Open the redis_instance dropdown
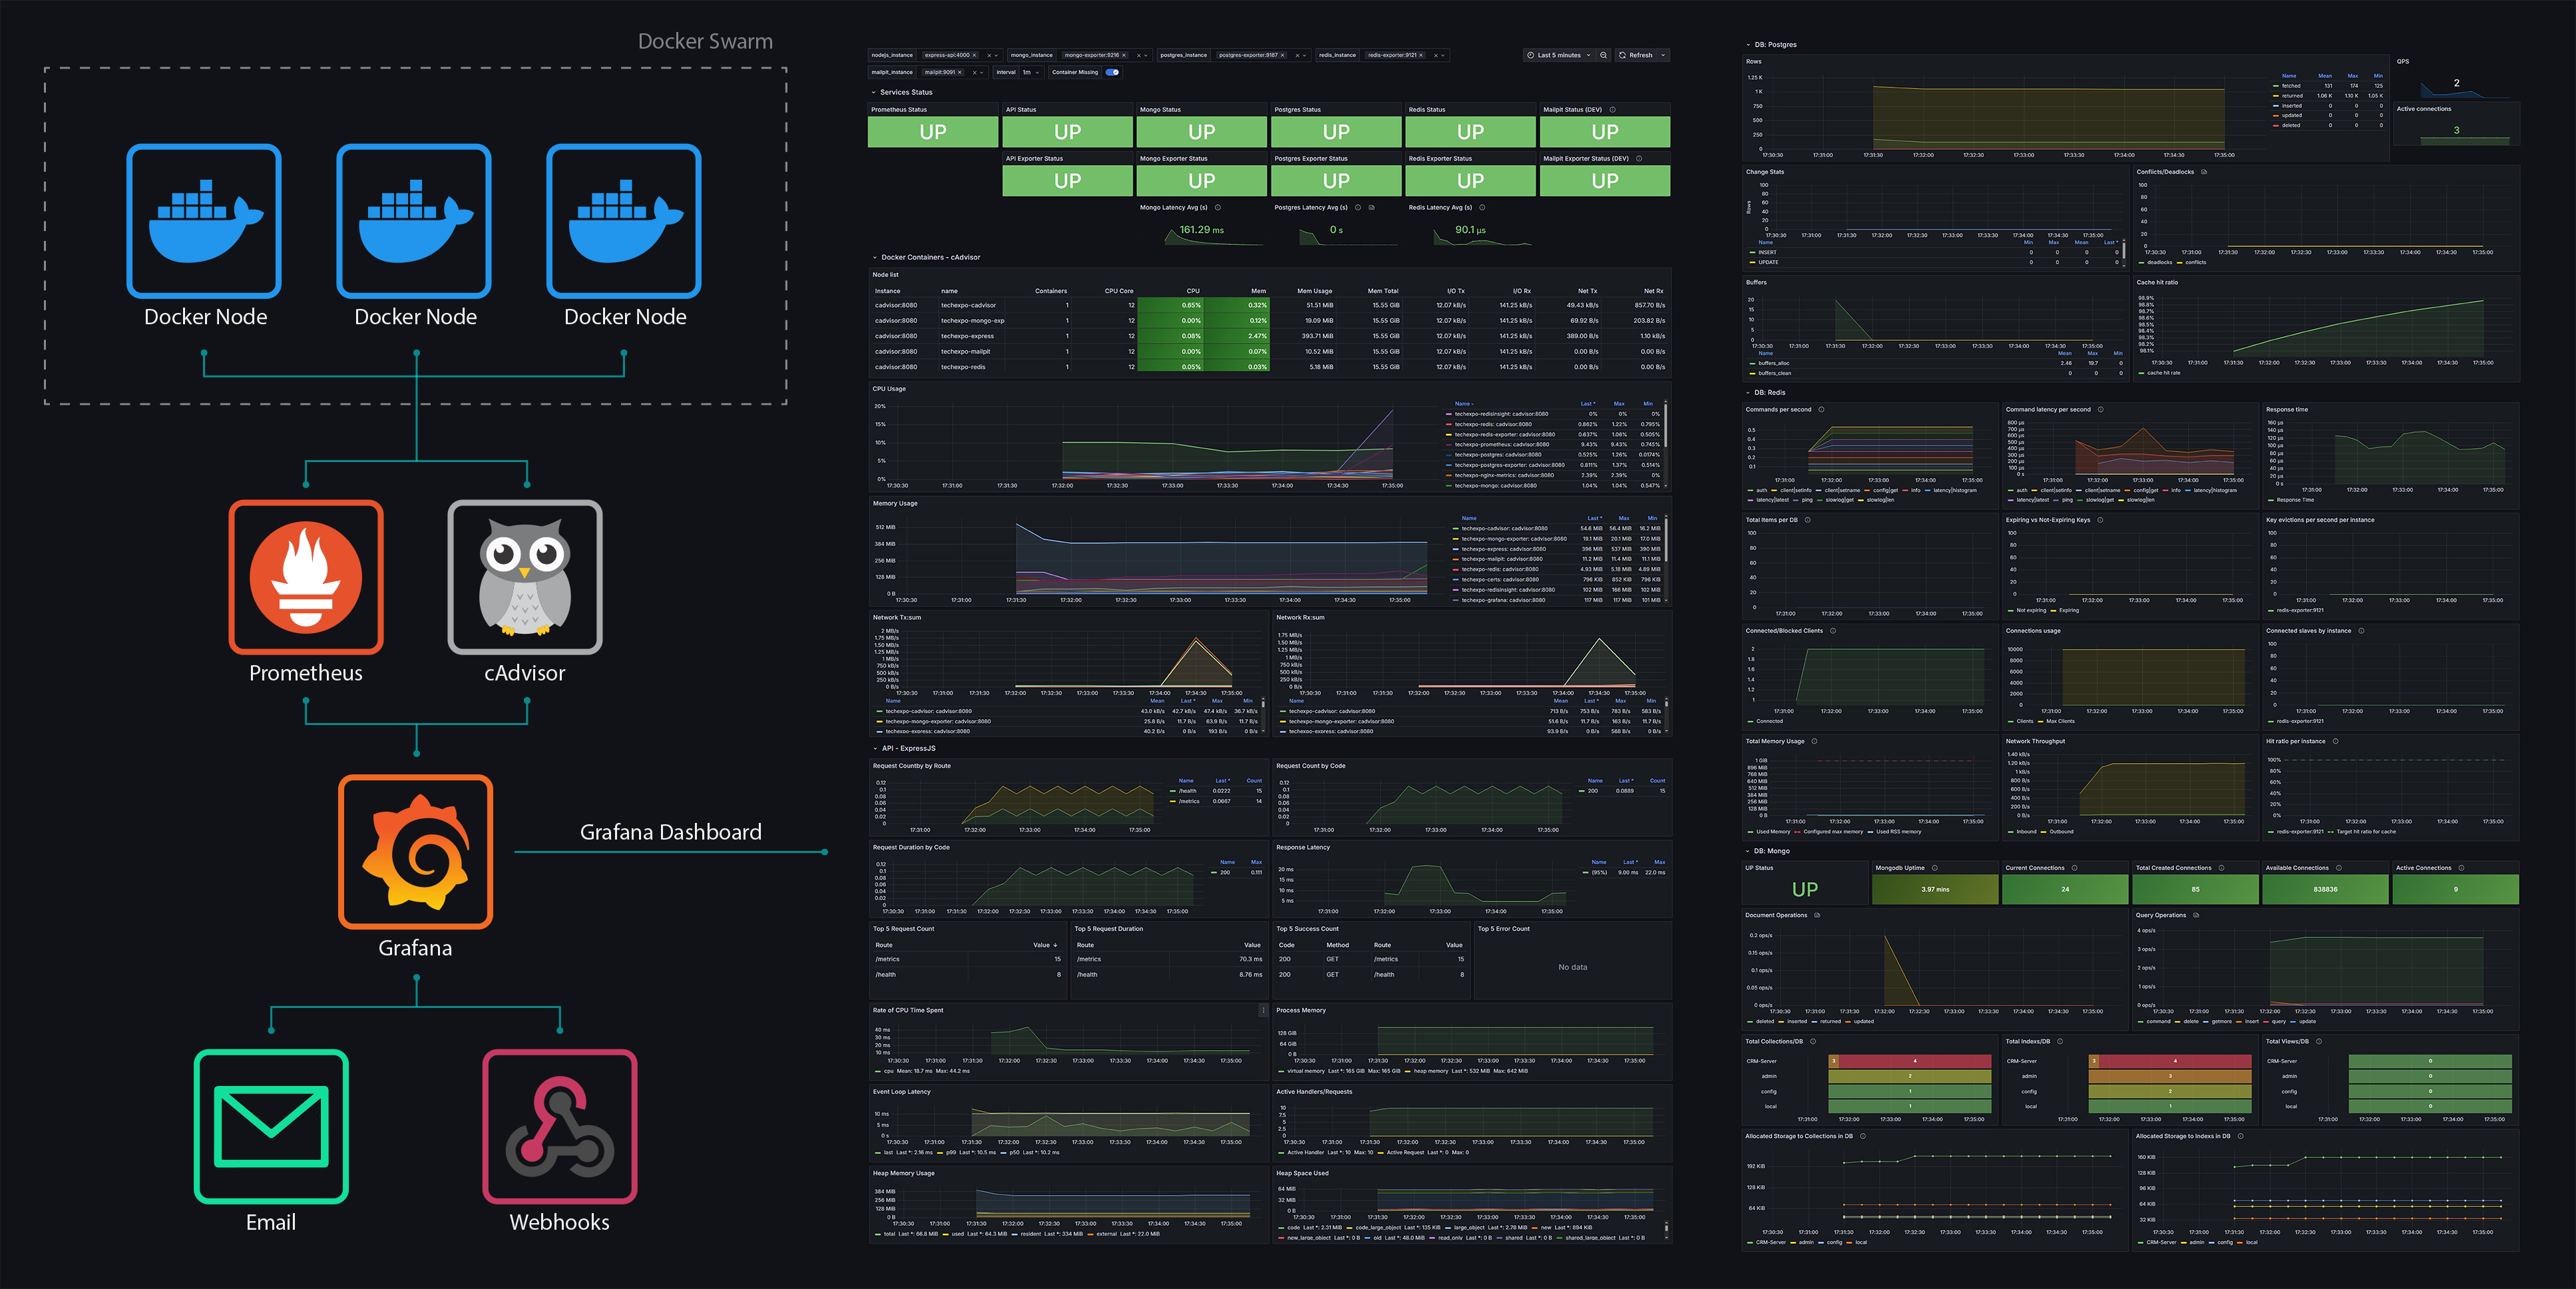 [x=1443, y=55]
